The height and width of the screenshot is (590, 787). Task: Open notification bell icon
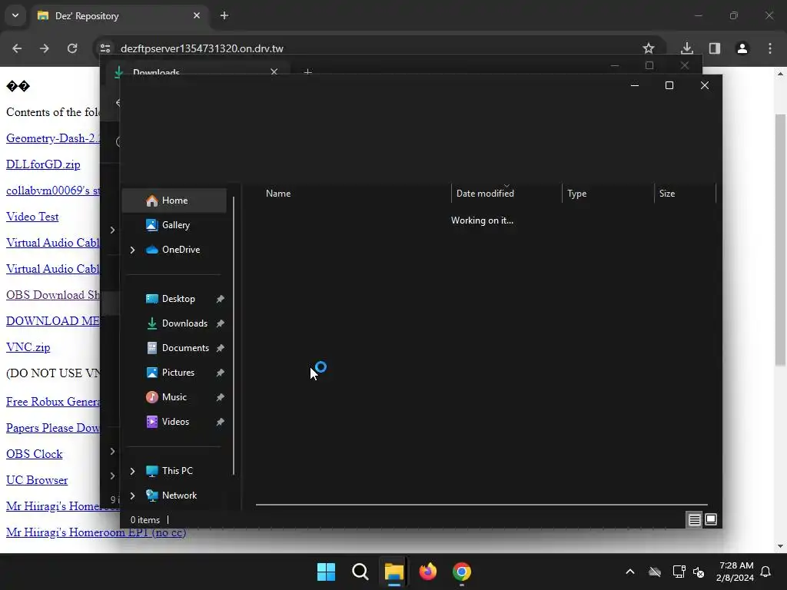(x=765, y=572)
